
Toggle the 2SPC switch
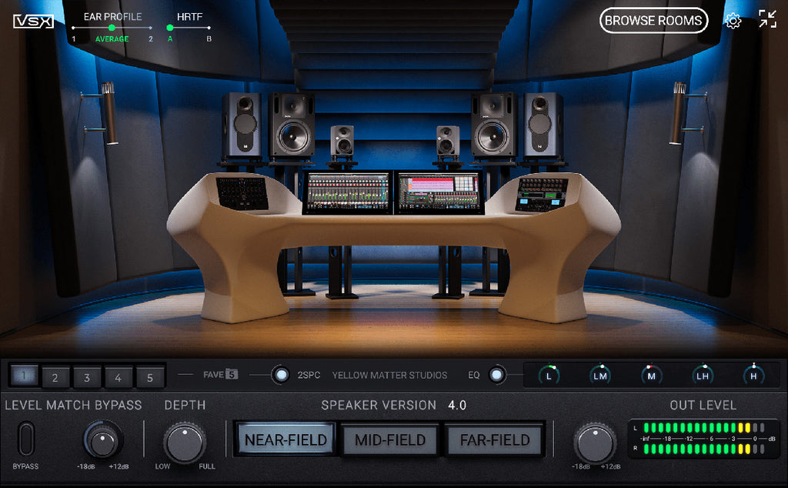coord(281,375)
